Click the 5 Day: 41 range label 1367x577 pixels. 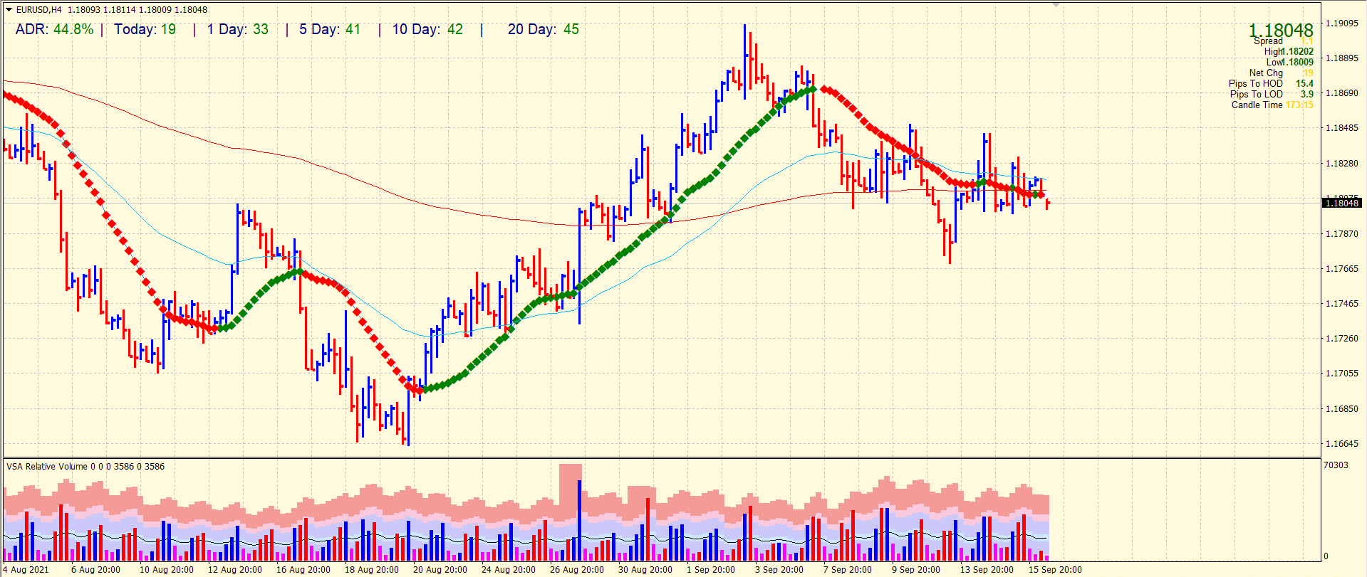click(x=329, y=30)
